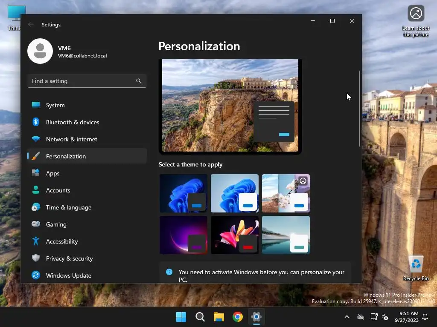Click the Settings vertical scrollbar
Viewport: 437px width, 327px height.
tap(359, 109)
